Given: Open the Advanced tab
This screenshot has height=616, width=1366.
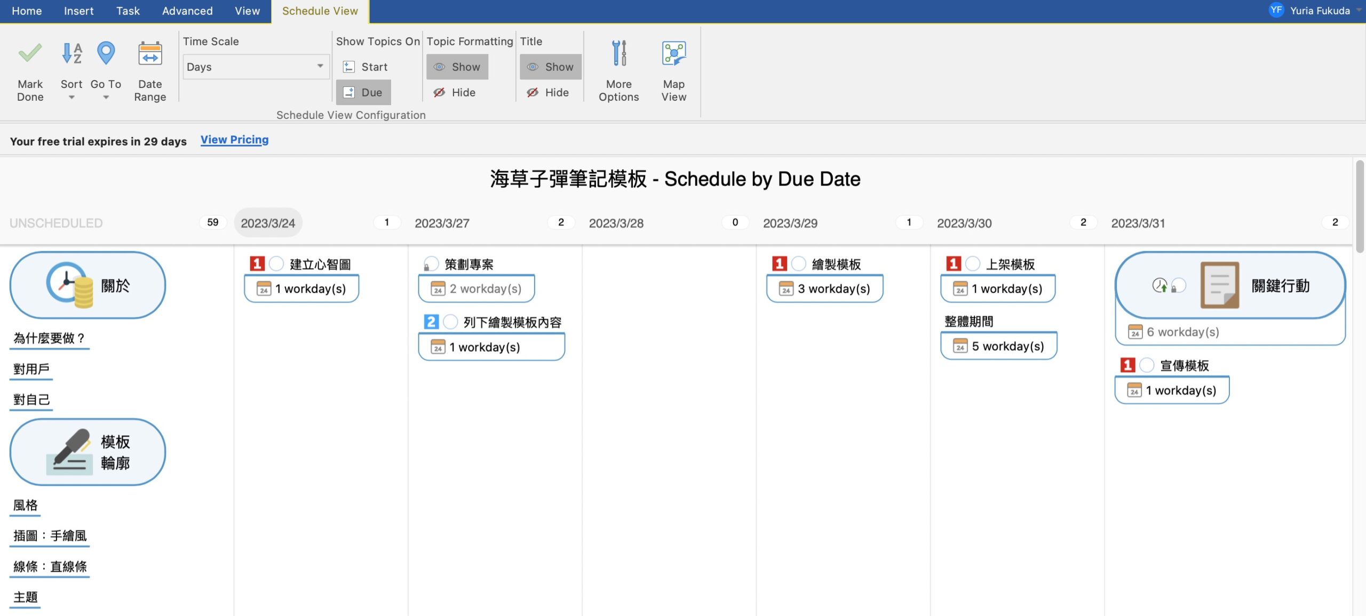Looking at the screenshot, I should [x=187, y=11].
